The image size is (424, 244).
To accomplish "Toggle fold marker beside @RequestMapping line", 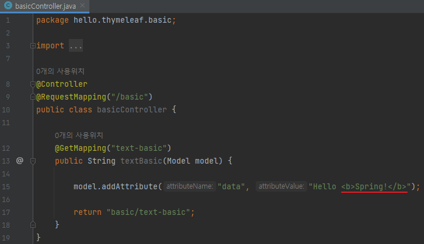I will coord(33,97).
